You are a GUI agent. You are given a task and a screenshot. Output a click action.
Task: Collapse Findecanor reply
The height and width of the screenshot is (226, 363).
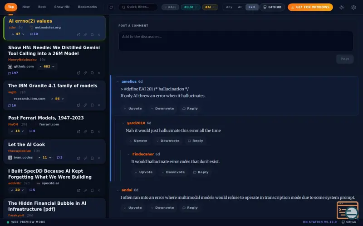128,154
